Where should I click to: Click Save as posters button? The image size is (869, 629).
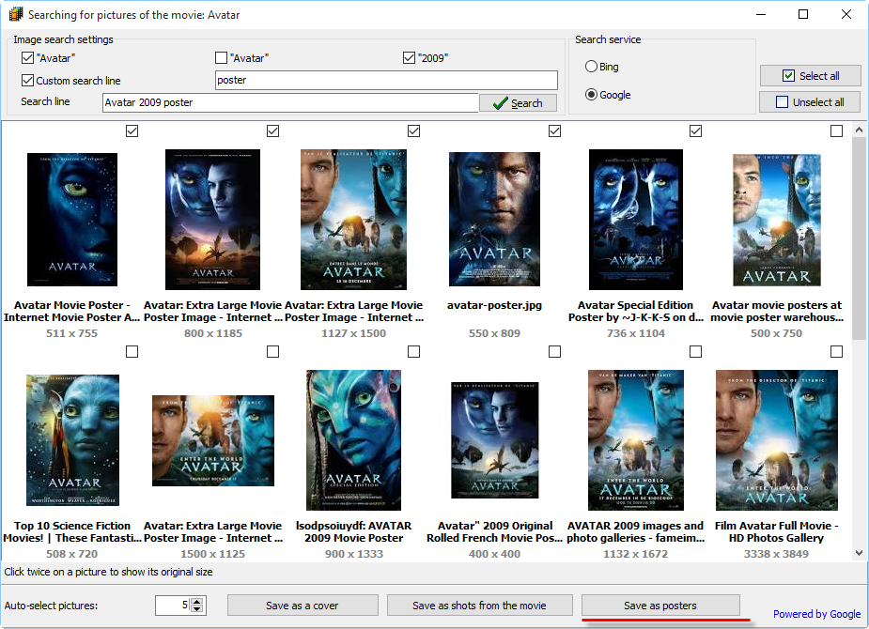660,606
